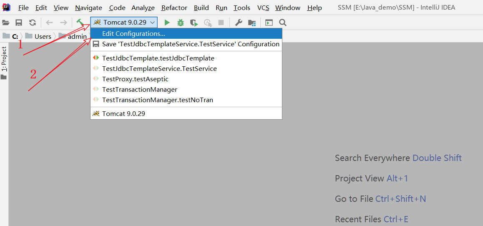Click the Build Project hammer icon
Image resolution: width=483 pixels, height=226 pixels.
[80, 23]
